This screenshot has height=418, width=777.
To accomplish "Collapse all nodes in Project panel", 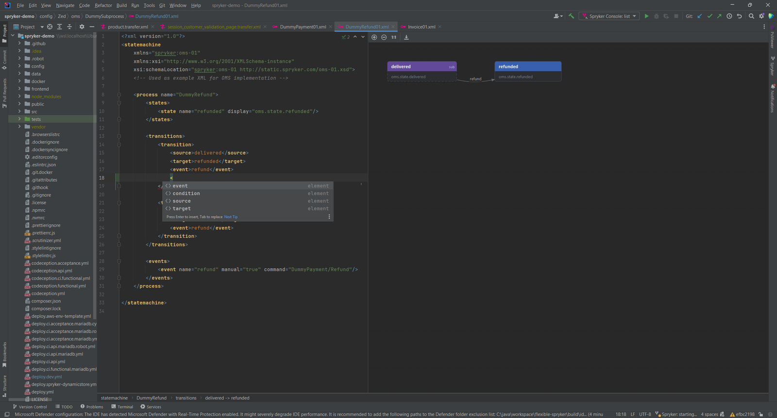I will [69, 27].
